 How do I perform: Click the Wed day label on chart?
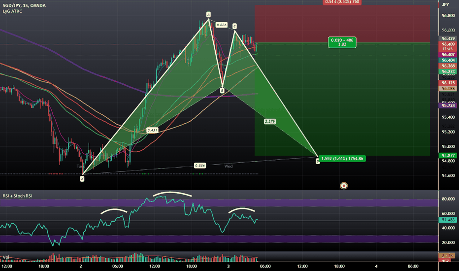[229, 166]
